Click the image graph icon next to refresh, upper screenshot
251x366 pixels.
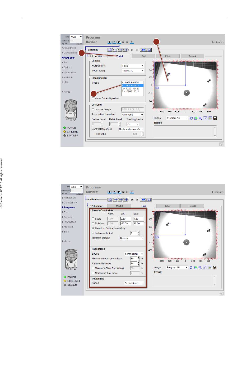pyautogui.click(x=196, y=118)
